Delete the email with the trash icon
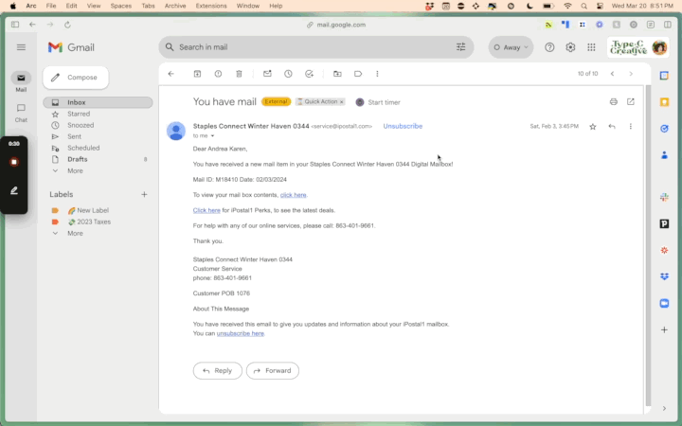The image size is (682, 426). (x=239, y=74)
